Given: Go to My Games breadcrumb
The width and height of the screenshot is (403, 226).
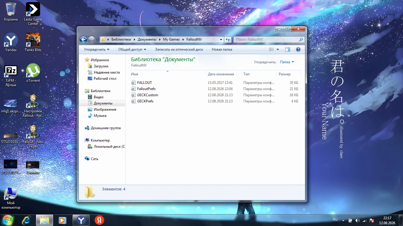Looking at the screenshot, I should [171, 39].
